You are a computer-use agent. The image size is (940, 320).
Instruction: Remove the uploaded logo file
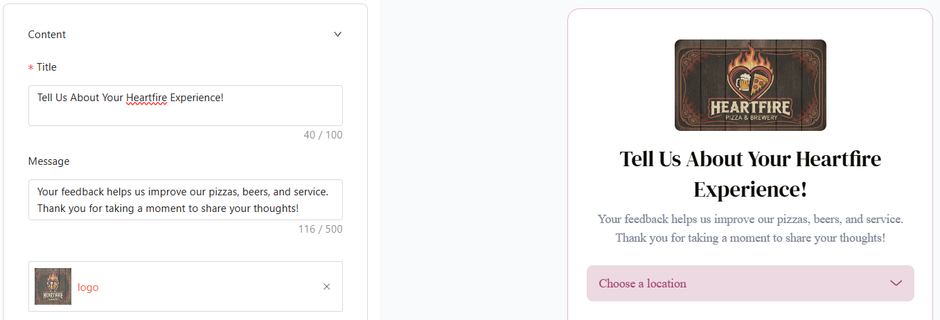pos(327,287)
